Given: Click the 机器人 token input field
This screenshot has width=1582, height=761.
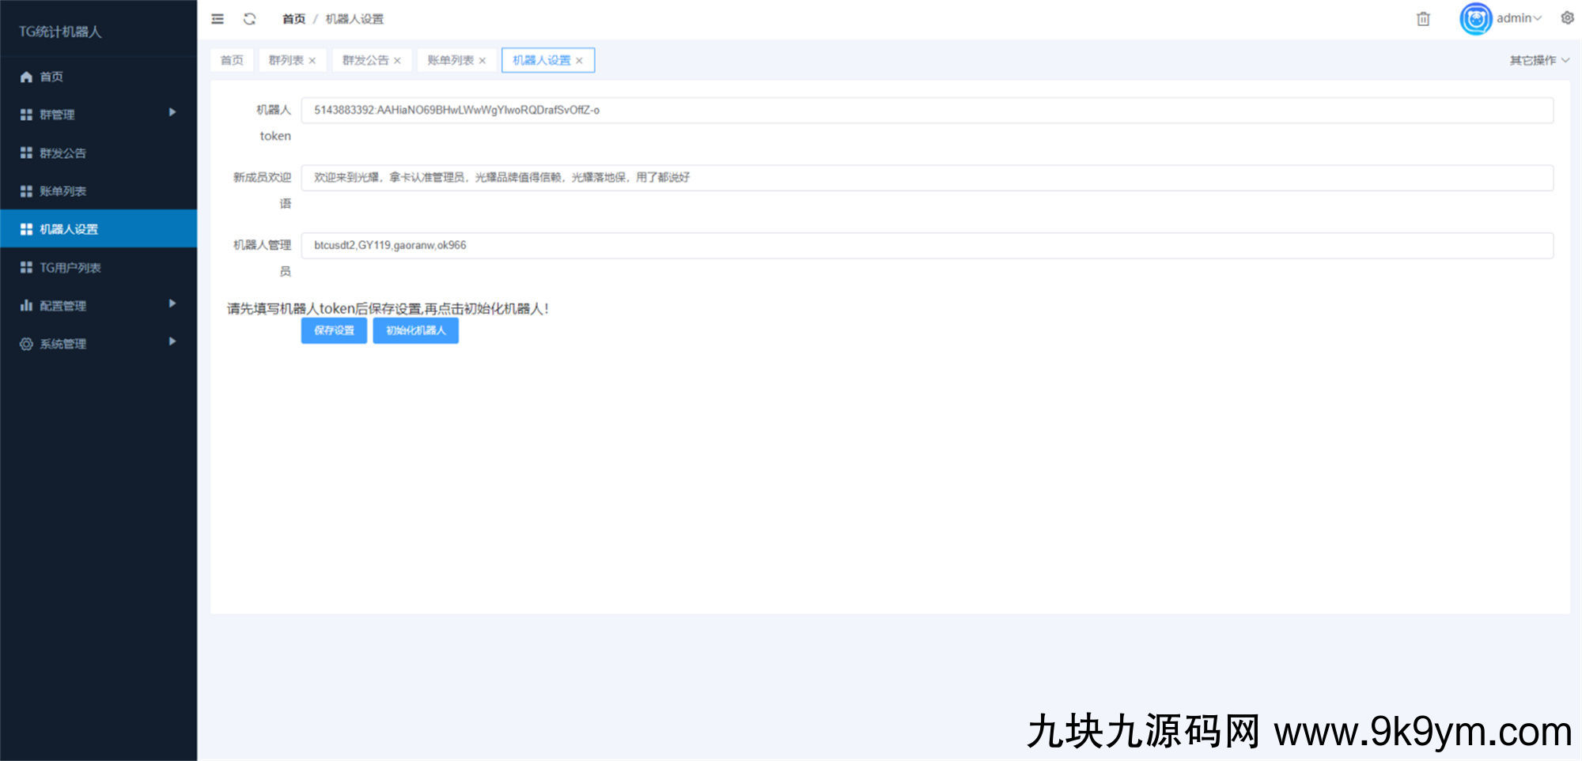Looking at the screenshot, I should [x=926, y=110].
